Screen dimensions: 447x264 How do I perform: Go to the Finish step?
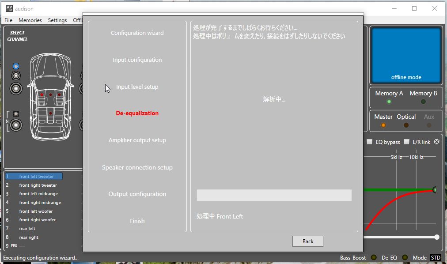tap(137, 221)
